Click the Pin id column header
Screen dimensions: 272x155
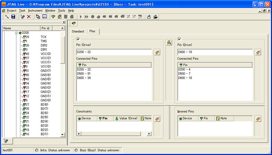point(46,28)
